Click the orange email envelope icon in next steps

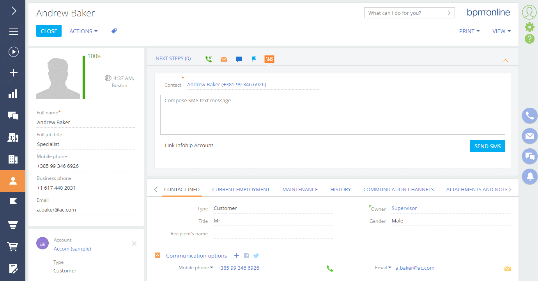[x=224, y=59]
